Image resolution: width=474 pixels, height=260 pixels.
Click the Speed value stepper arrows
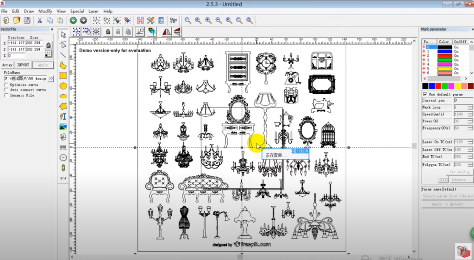[470, 114]
